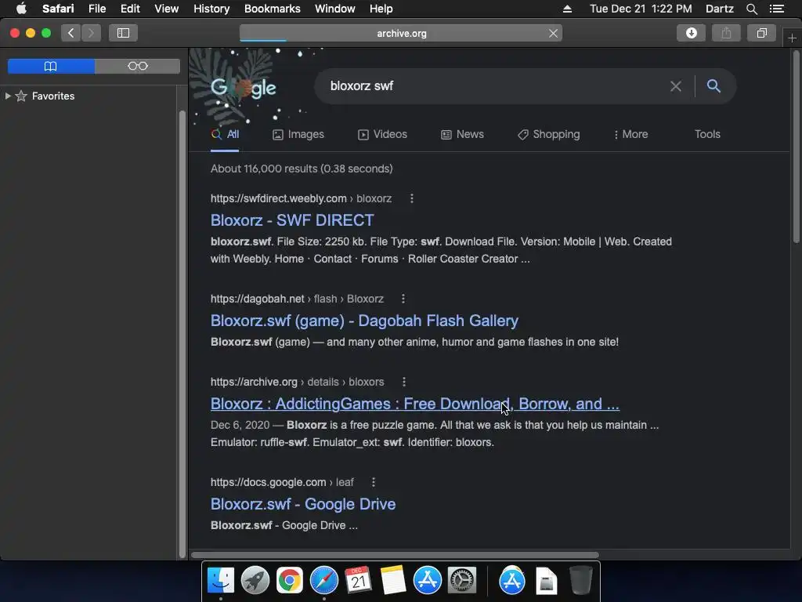Toggle the Safari sidebar button

(123, 33)
